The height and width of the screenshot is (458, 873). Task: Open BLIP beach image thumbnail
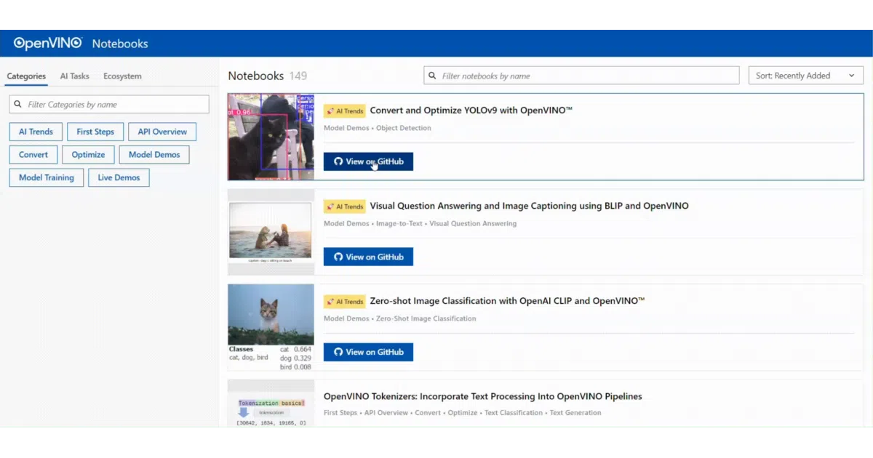coord(271,232)
